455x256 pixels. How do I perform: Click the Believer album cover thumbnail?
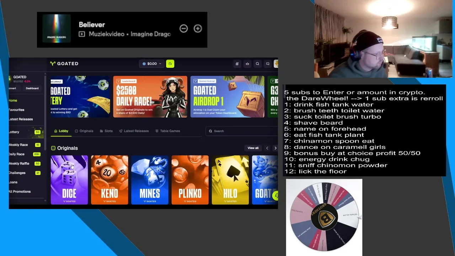57,29
